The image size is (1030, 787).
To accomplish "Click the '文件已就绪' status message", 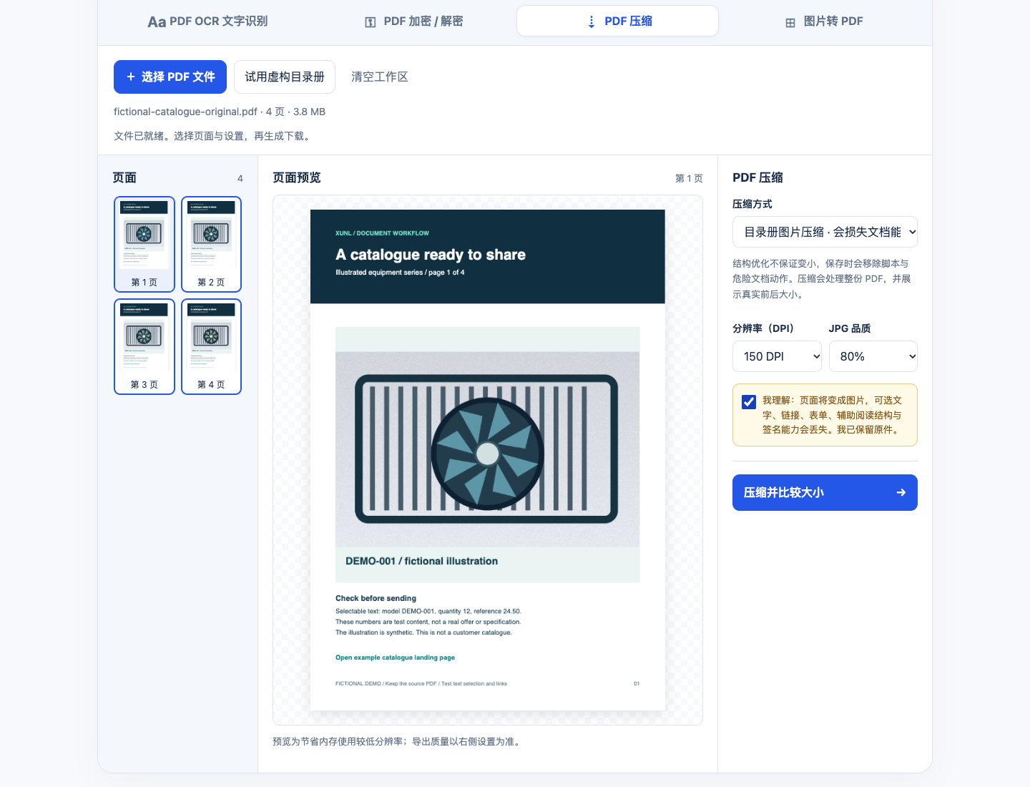I will pos(213,136).
